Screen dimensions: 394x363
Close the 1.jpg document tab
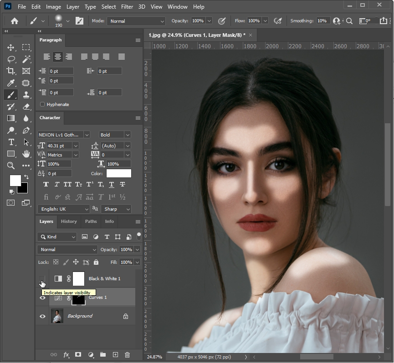coord(251,35)
